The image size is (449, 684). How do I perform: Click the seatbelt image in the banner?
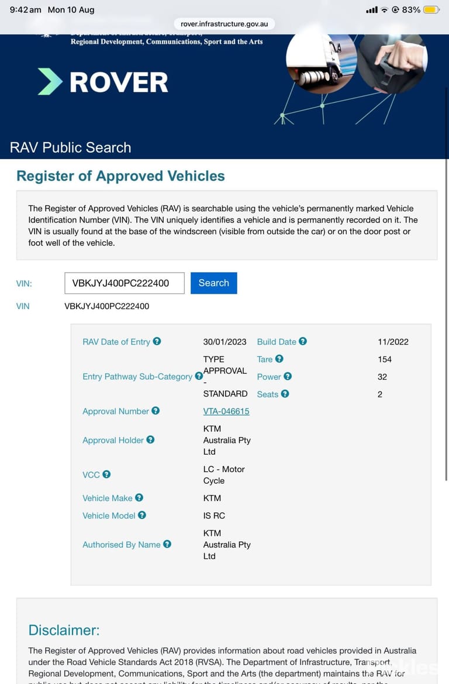pyautogui.click(x=393, y=61)
